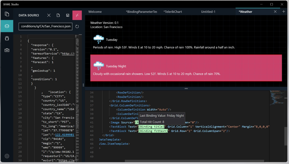Screen dimensions: 289x164
Task: Click the JSON line "zip":"94102"
Action: (53, 139)
